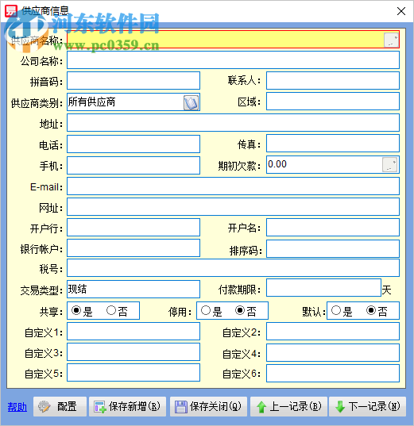Screen dimensions: 414x426
Task: Focus the 自定义1 field
Action: click(x=133, y=331)
